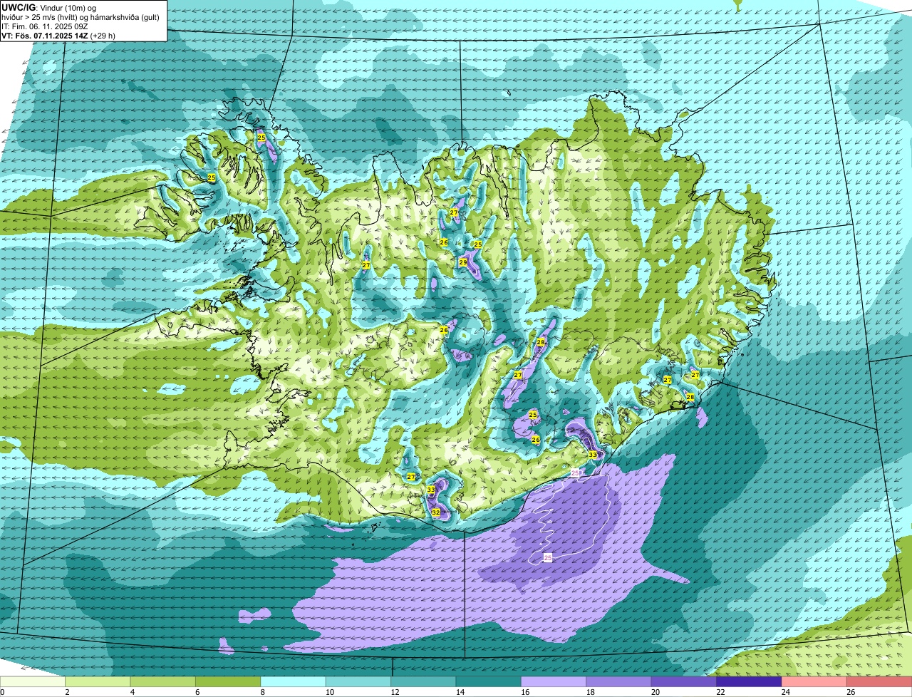The height and width of the screenshot is (697, 912).
Task: Click the 16–18 m/s light purple swatch
Action: click(x=554, y=682)
